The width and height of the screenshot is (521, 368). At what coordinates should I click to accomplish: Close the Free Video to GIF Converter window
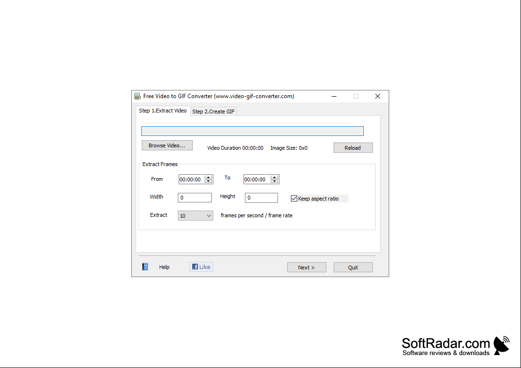378,96
